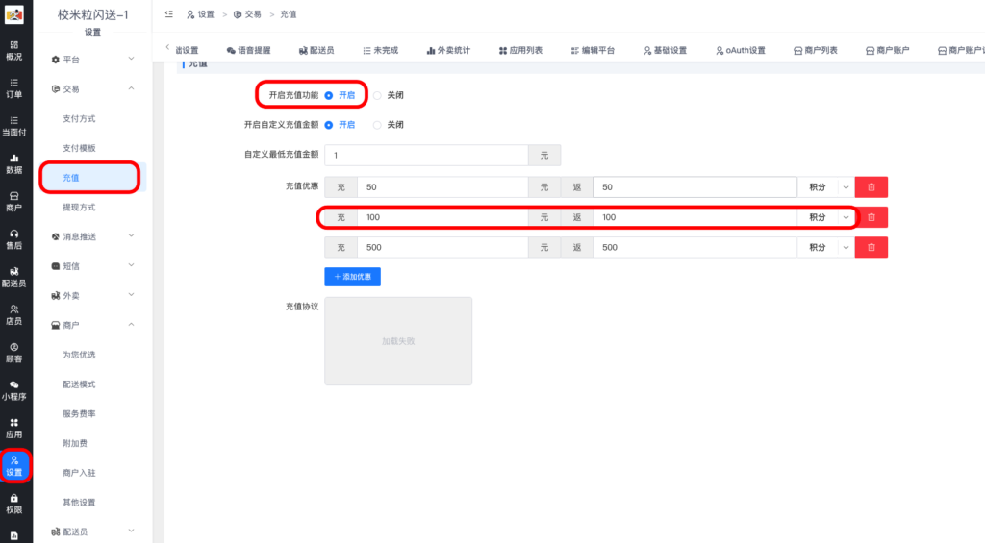The width and height of the screenshot is (985, 543).
Task: Open 支付模板 in the settings menu
Action: click(x=79, y=148)
